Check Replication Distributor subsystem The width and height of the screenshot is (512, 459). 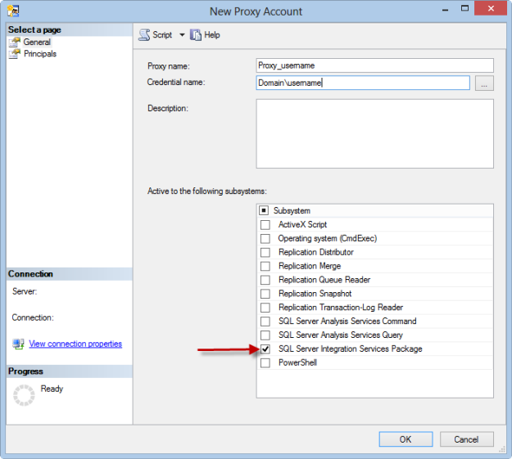[265, 253]
